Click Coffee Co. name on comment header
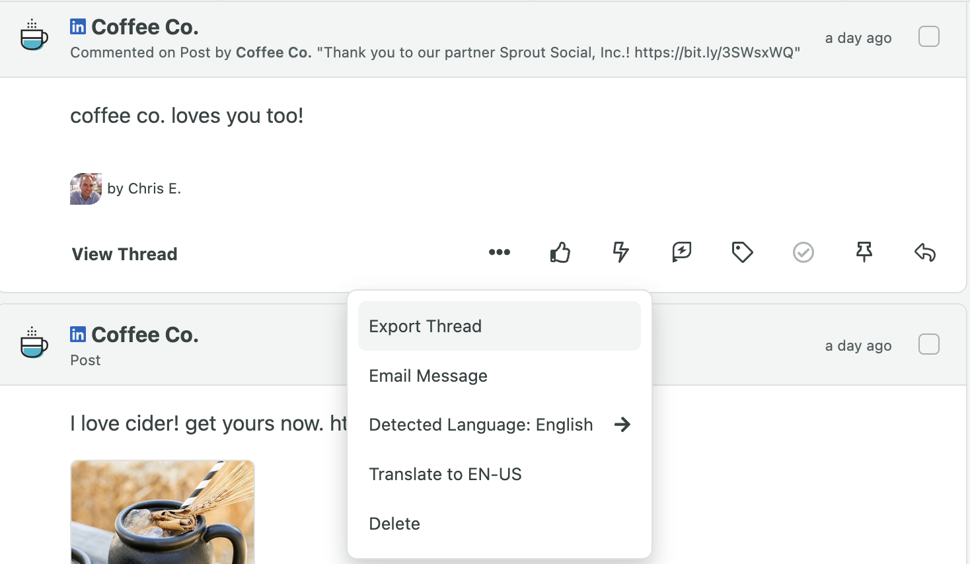Viewport: 970px width, 564px height. point(145,27)
